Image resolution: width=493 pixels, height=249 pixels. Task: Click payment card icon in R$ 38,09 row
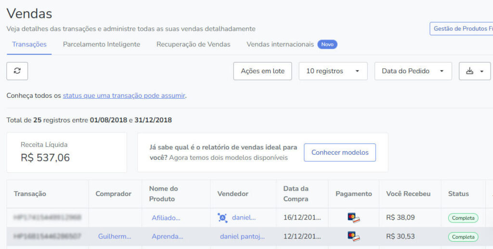point(354,218)
